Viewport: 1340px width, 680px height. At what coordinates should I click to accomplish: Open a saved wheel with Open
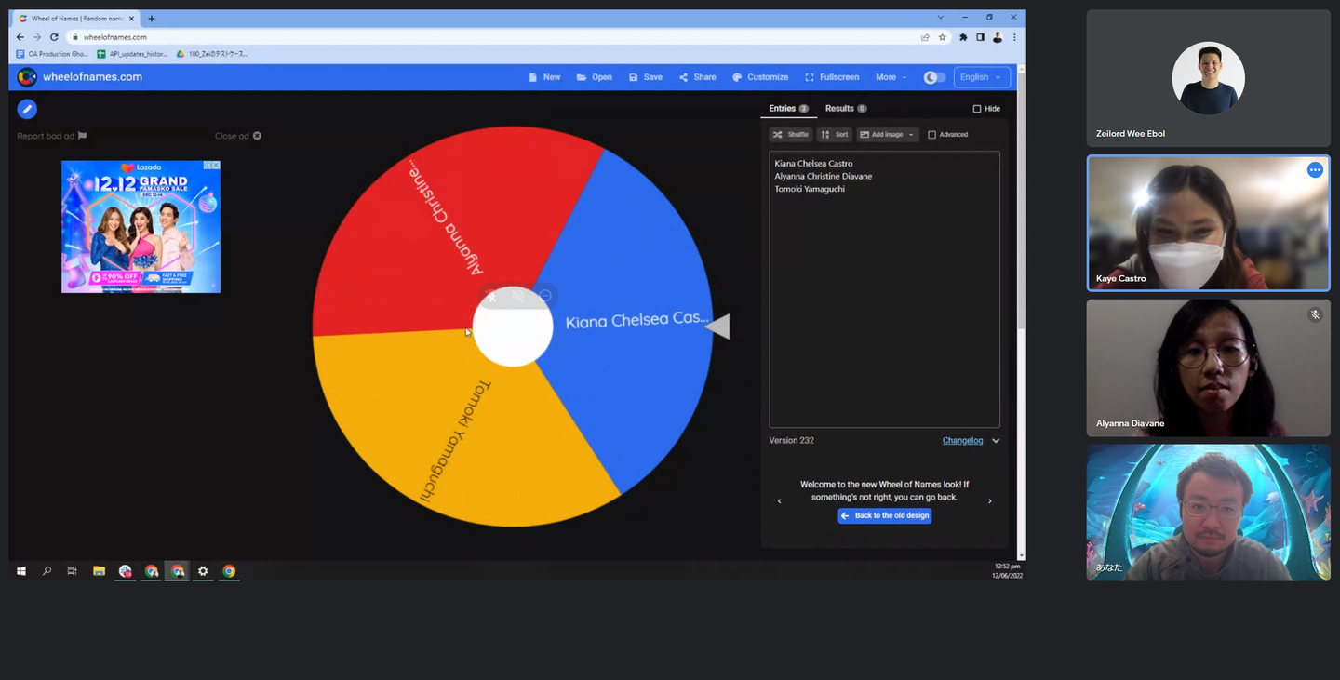click(x=595, y=77)
